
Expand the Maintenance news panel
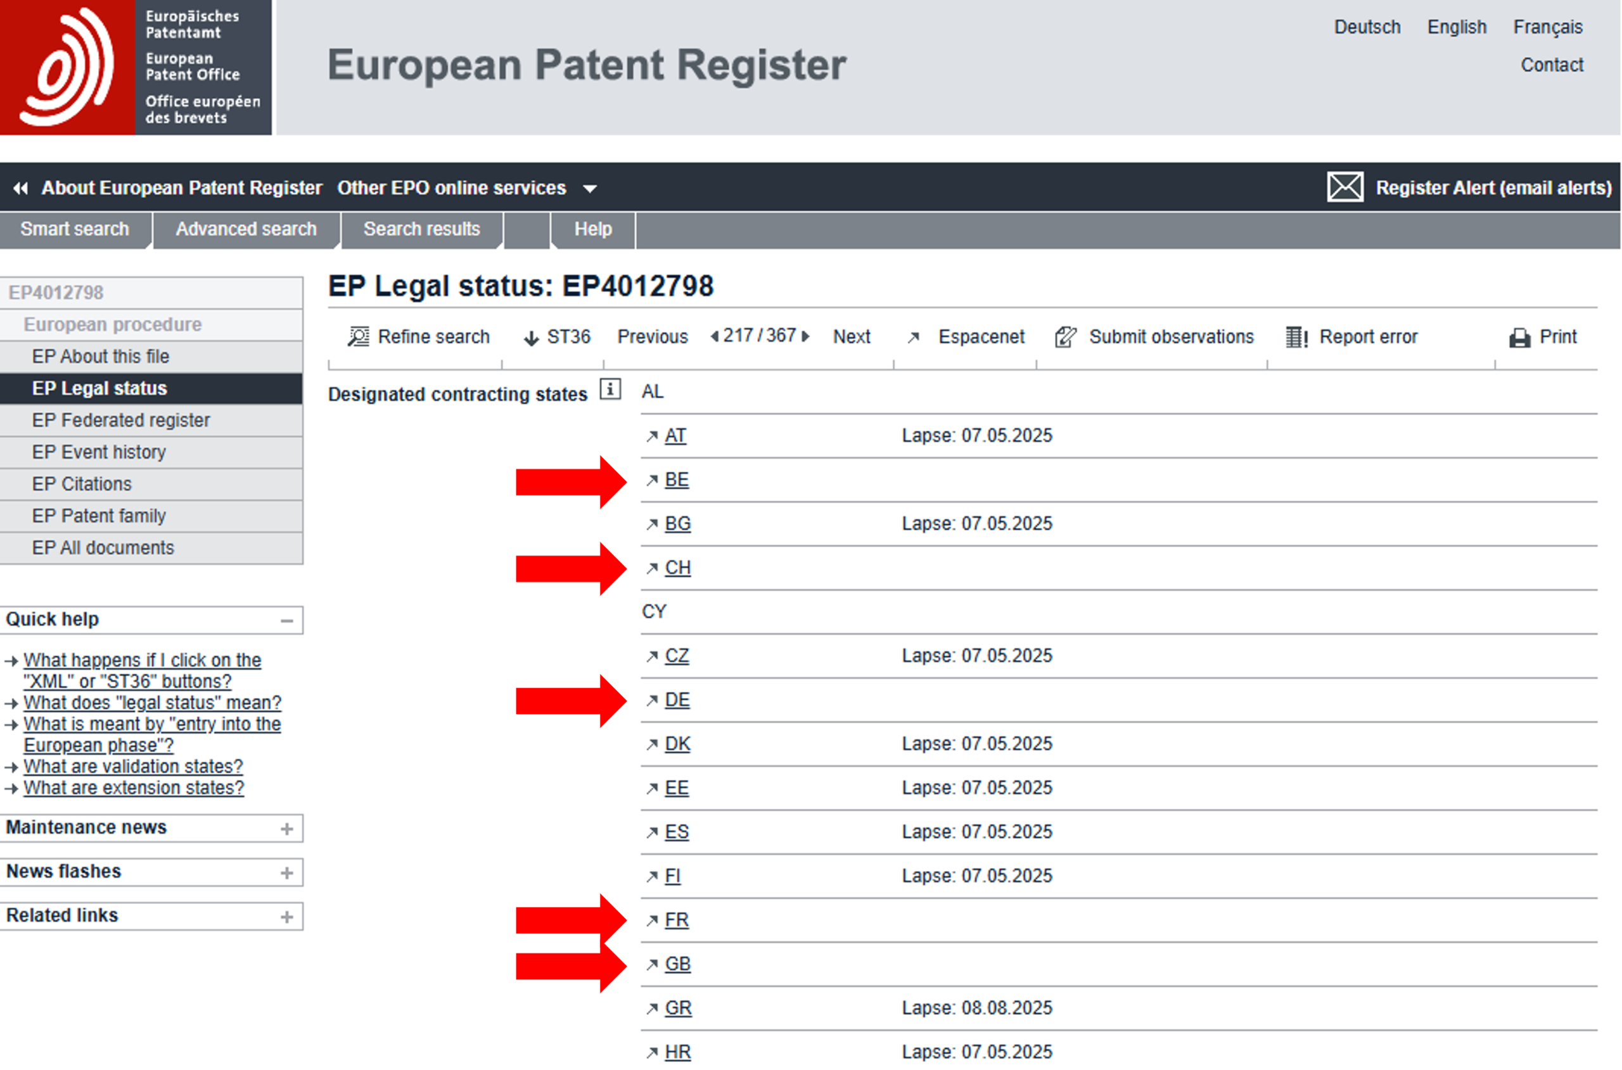(286, 829)
